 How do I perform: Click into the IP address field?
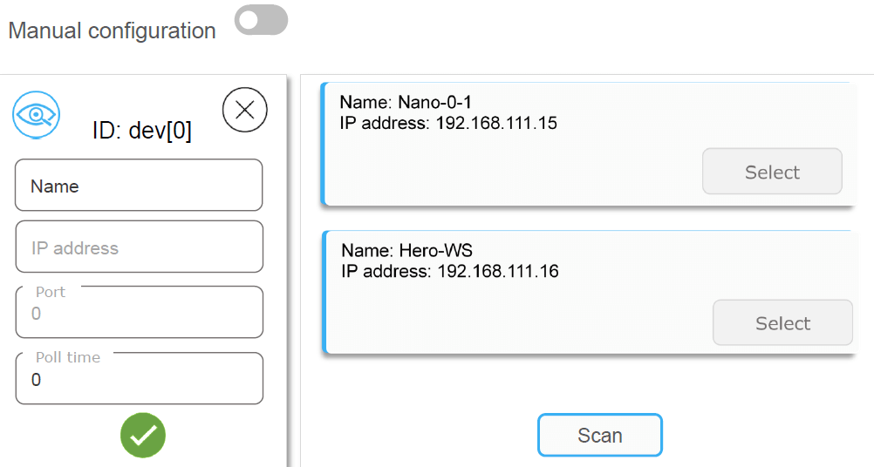(x=139, y=247)
